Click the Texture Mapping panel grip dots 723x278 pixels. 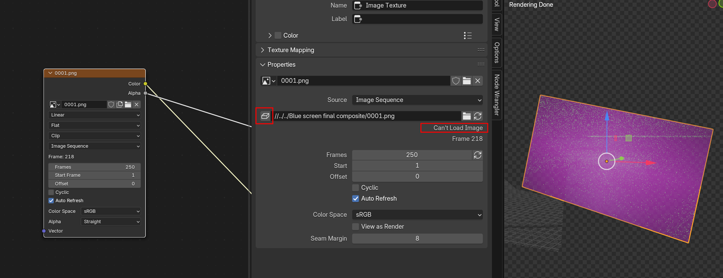(x=481, y=50)
